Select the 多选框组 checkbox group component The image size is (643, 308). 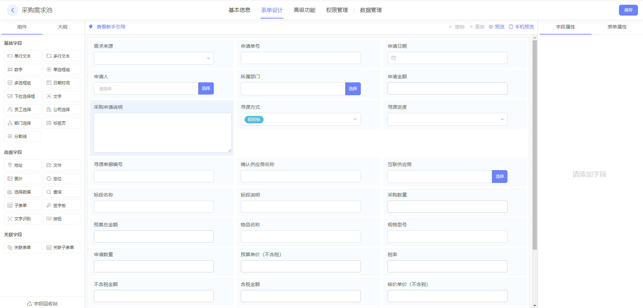(x=23, y=83)
